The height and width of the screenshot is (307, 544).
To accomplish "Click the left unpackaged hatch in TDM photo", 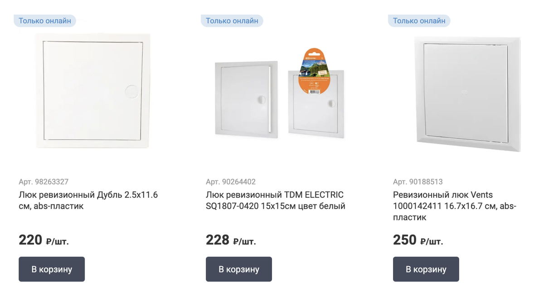I will point(246,100).
